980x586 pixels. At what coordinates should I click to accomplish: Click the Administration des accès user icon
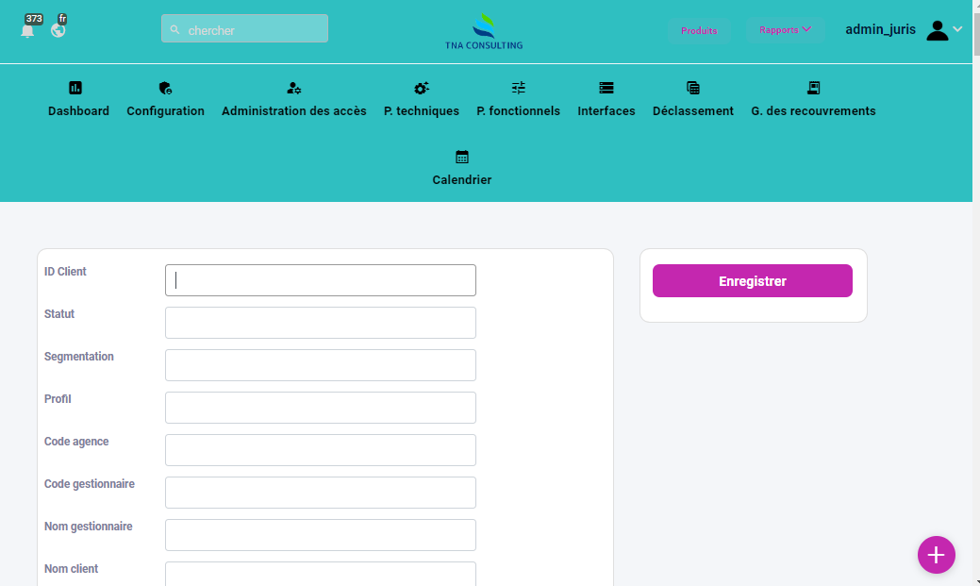point(294,88)
